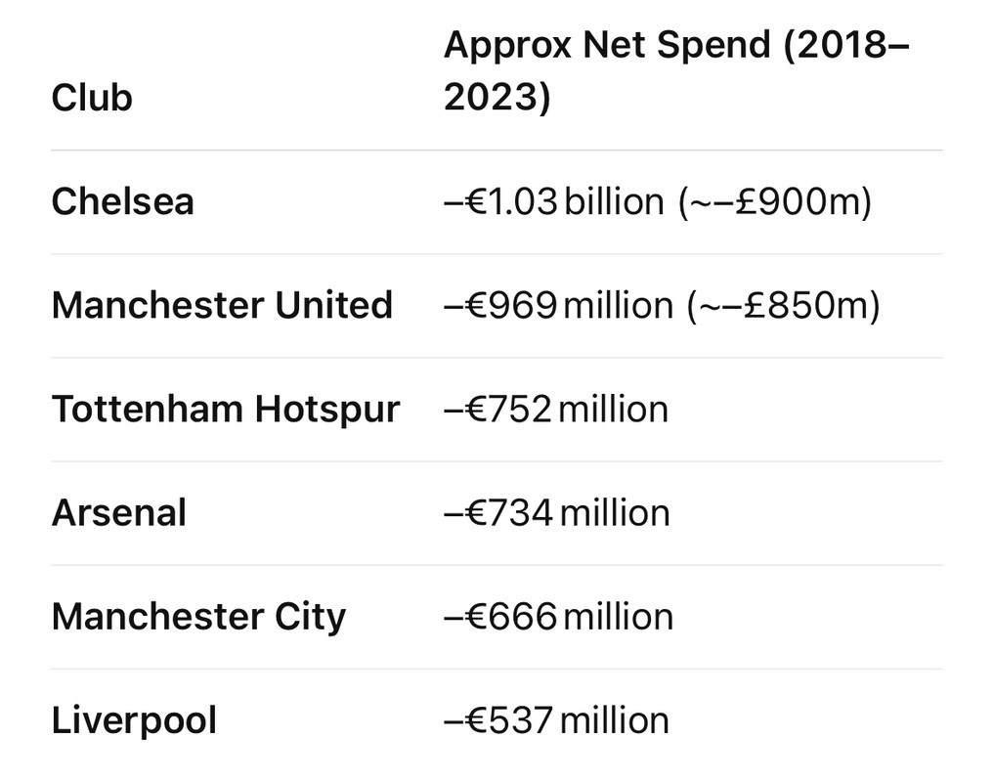Select the Chelsea club name
This screenshot has width=994, height=782.
pos(122,201)
